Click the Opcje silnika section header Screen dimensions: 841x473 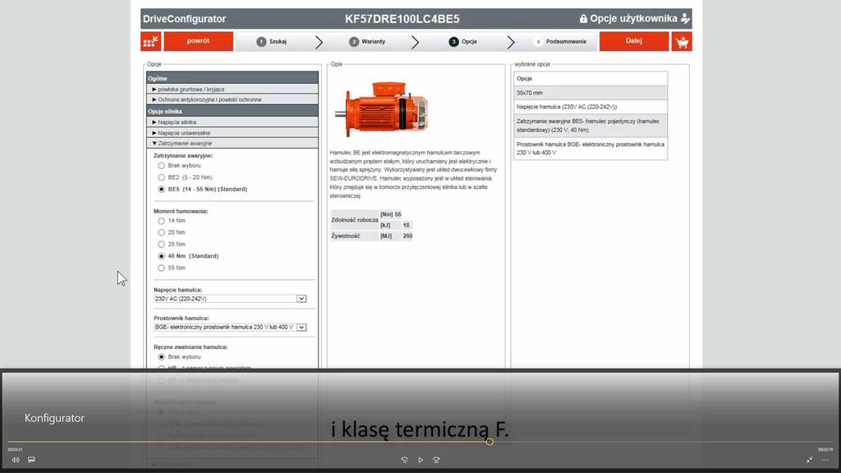tap(232, 112)
